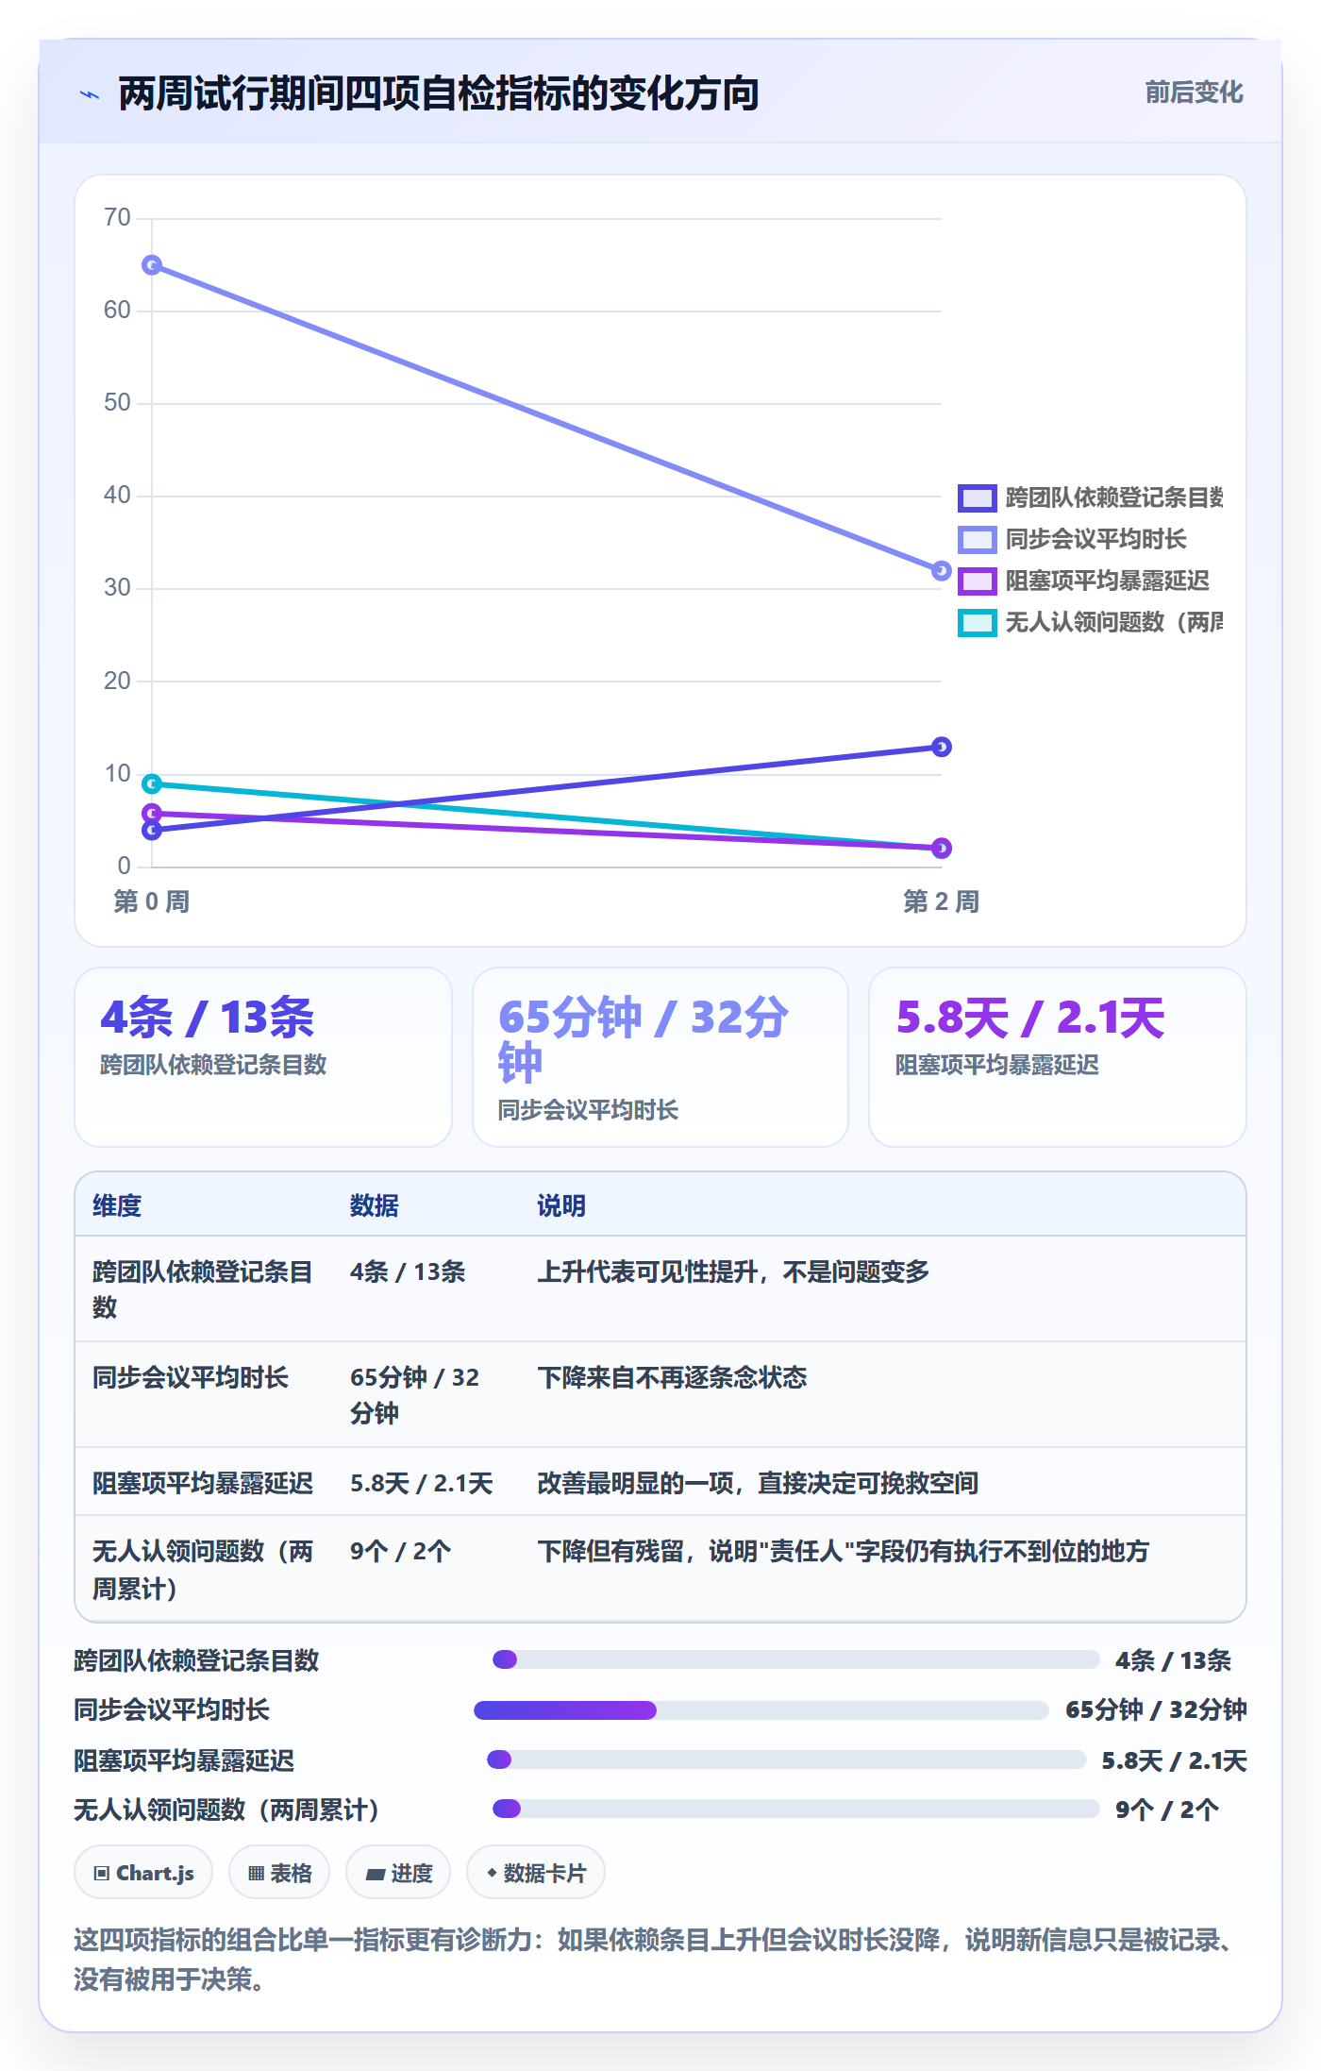Toggle 阻塞项平均暴露延迟 legend swatch
Image resolution: width=1321 pixels, height=2071 pixels.
pos(977,581)
